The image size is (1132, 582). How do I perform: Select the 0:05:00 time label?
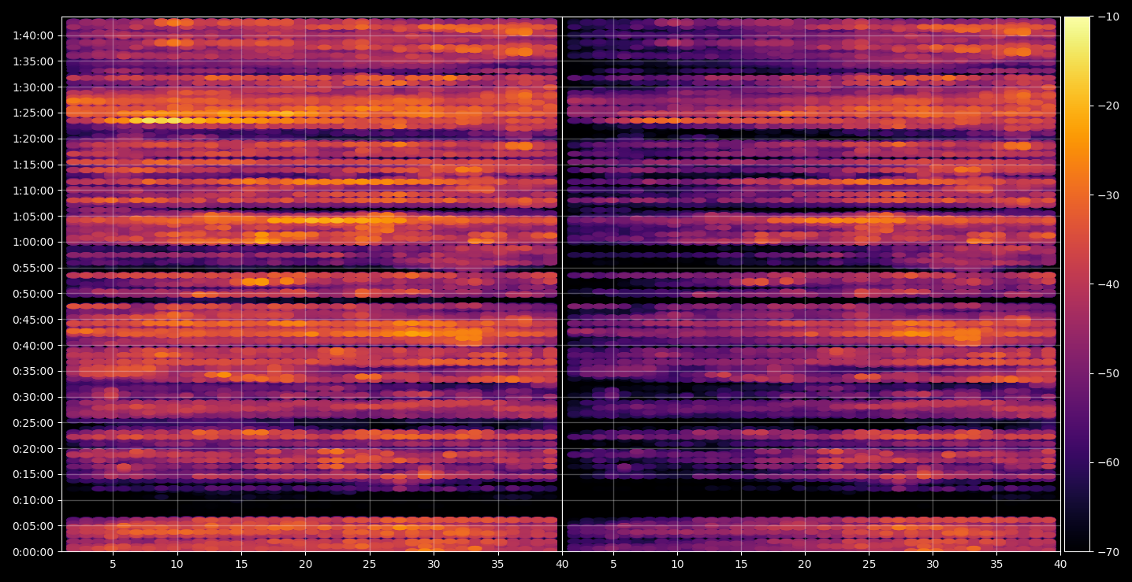[33, 526]
